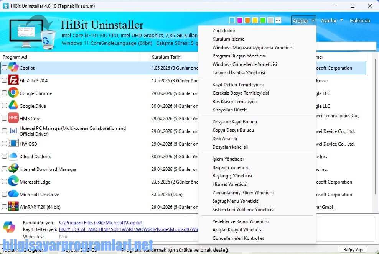
Task: Click the Bağış Yap button
Action: click(353, 250)
